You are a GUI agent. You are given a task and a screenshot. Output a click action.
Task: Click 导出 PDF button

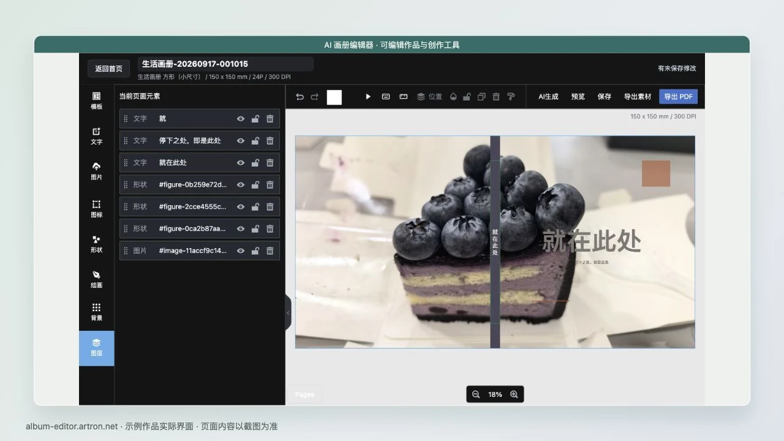point(678,97)
